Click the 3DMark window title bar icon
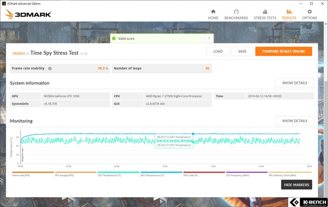This screenshot has width=328, height=207. 4,3
